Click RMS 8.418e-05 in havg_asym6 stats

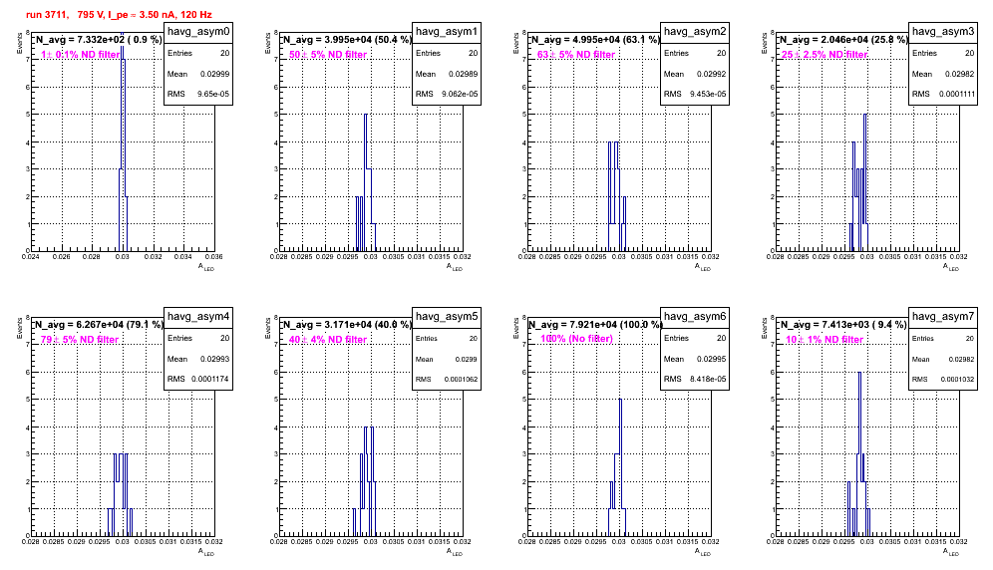tap(695, 379)
